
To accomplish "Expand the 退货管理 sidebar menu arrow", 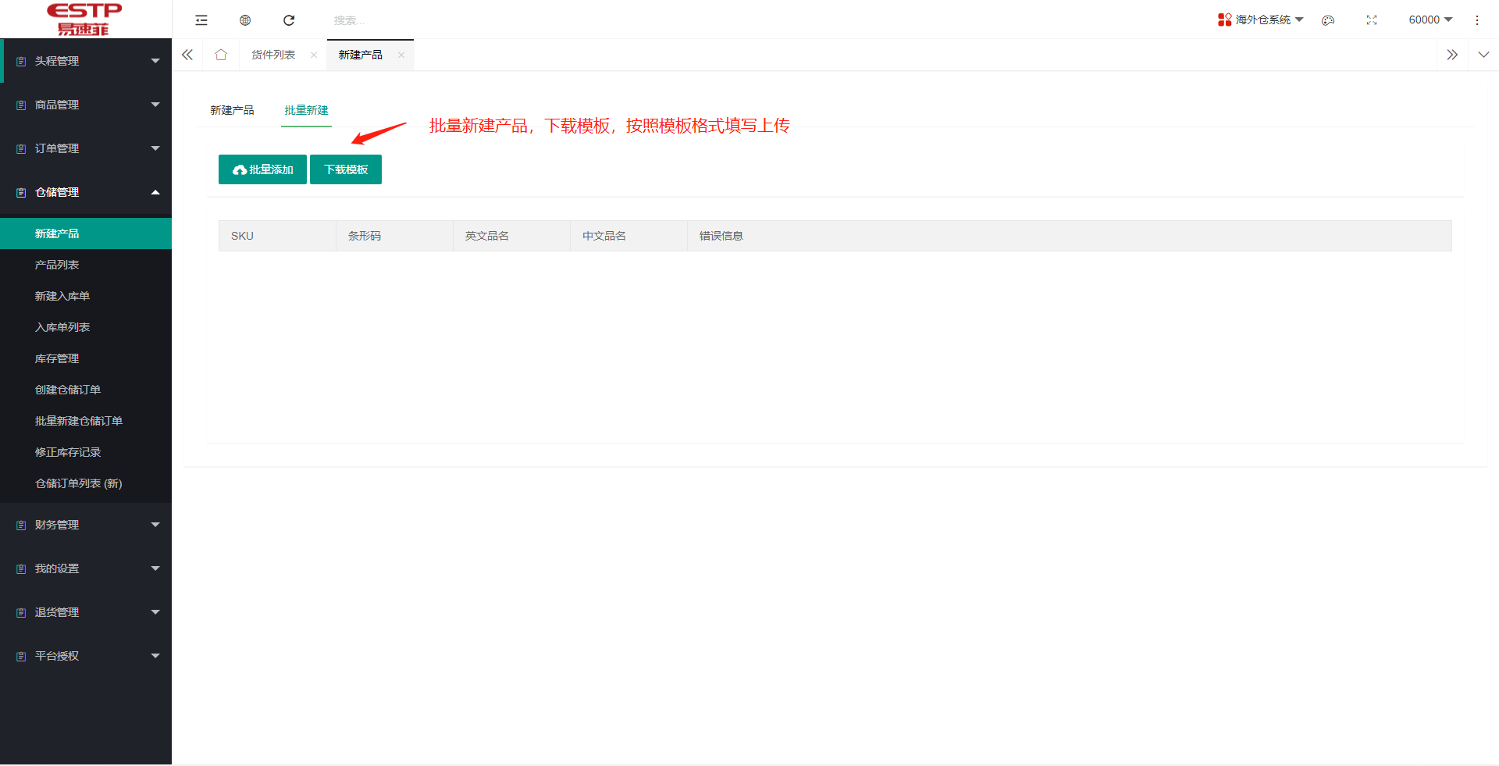I will click(155, 612).
